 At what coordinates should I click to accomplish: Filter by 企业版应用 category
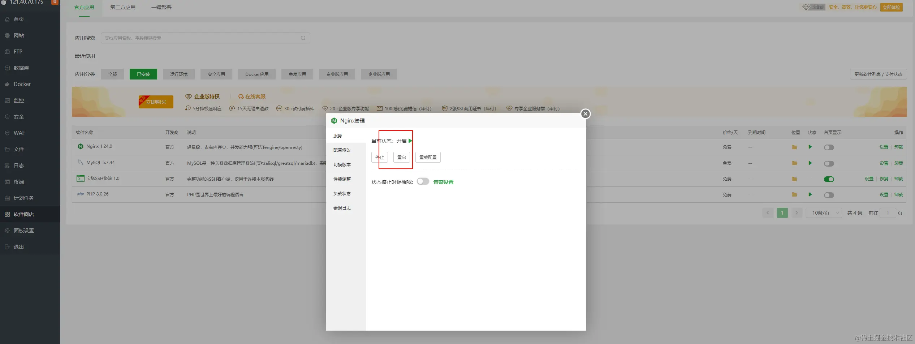379,74
